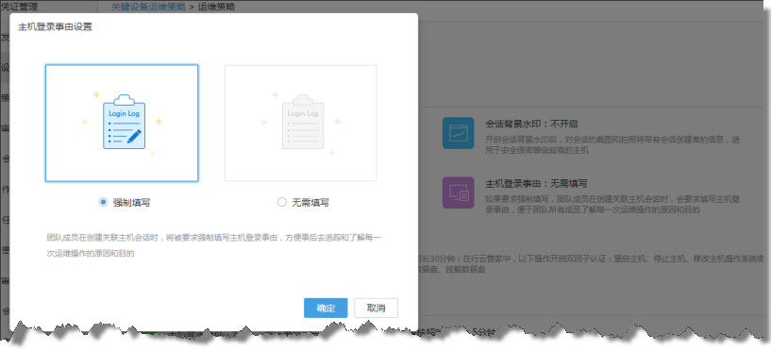Confirm with the 确定 button
The width and height of the screenshot is (771, 351).
tap(326, 309)
